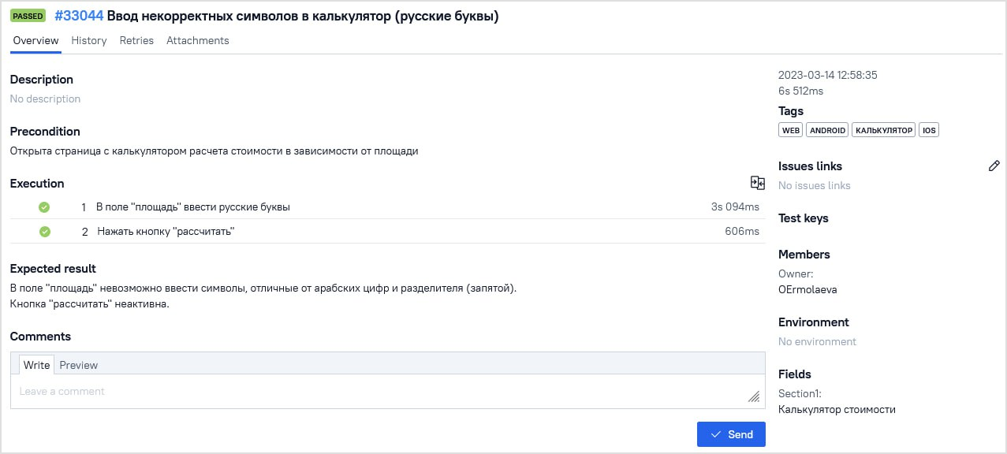Click the КАЛЬКУЛЯТОР tag
The width and height of the screenshot is (1007, 454).
(883, 130)
